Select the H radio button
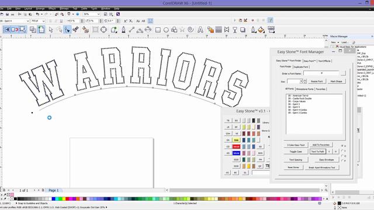 [342, 145]
